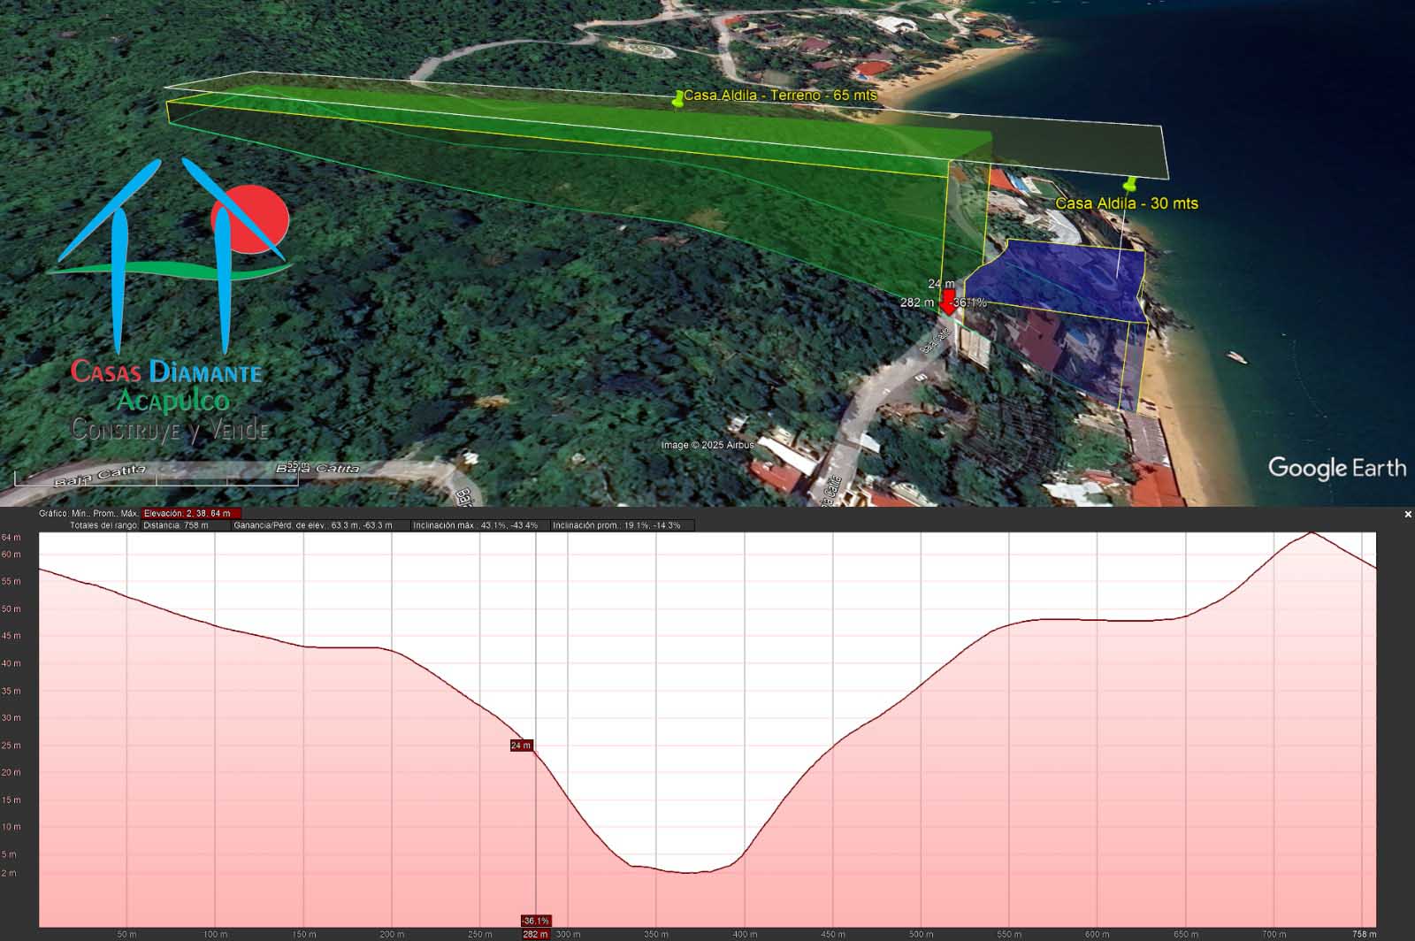This screenshot has width=1415, height=941.
Task: Close the elevation profile panel
Action: click(1408, 514)
